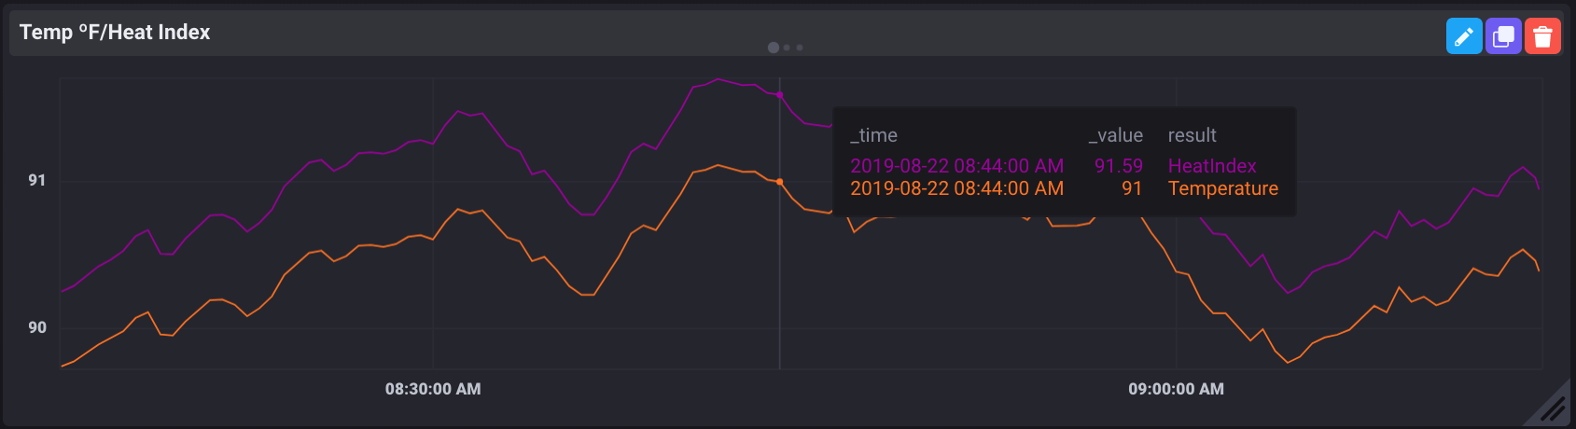Viewport: 1576px width, 429px height.
Task: Click the orange Temperature point marker
Action: pyautogui.click(x=780, y=182)
